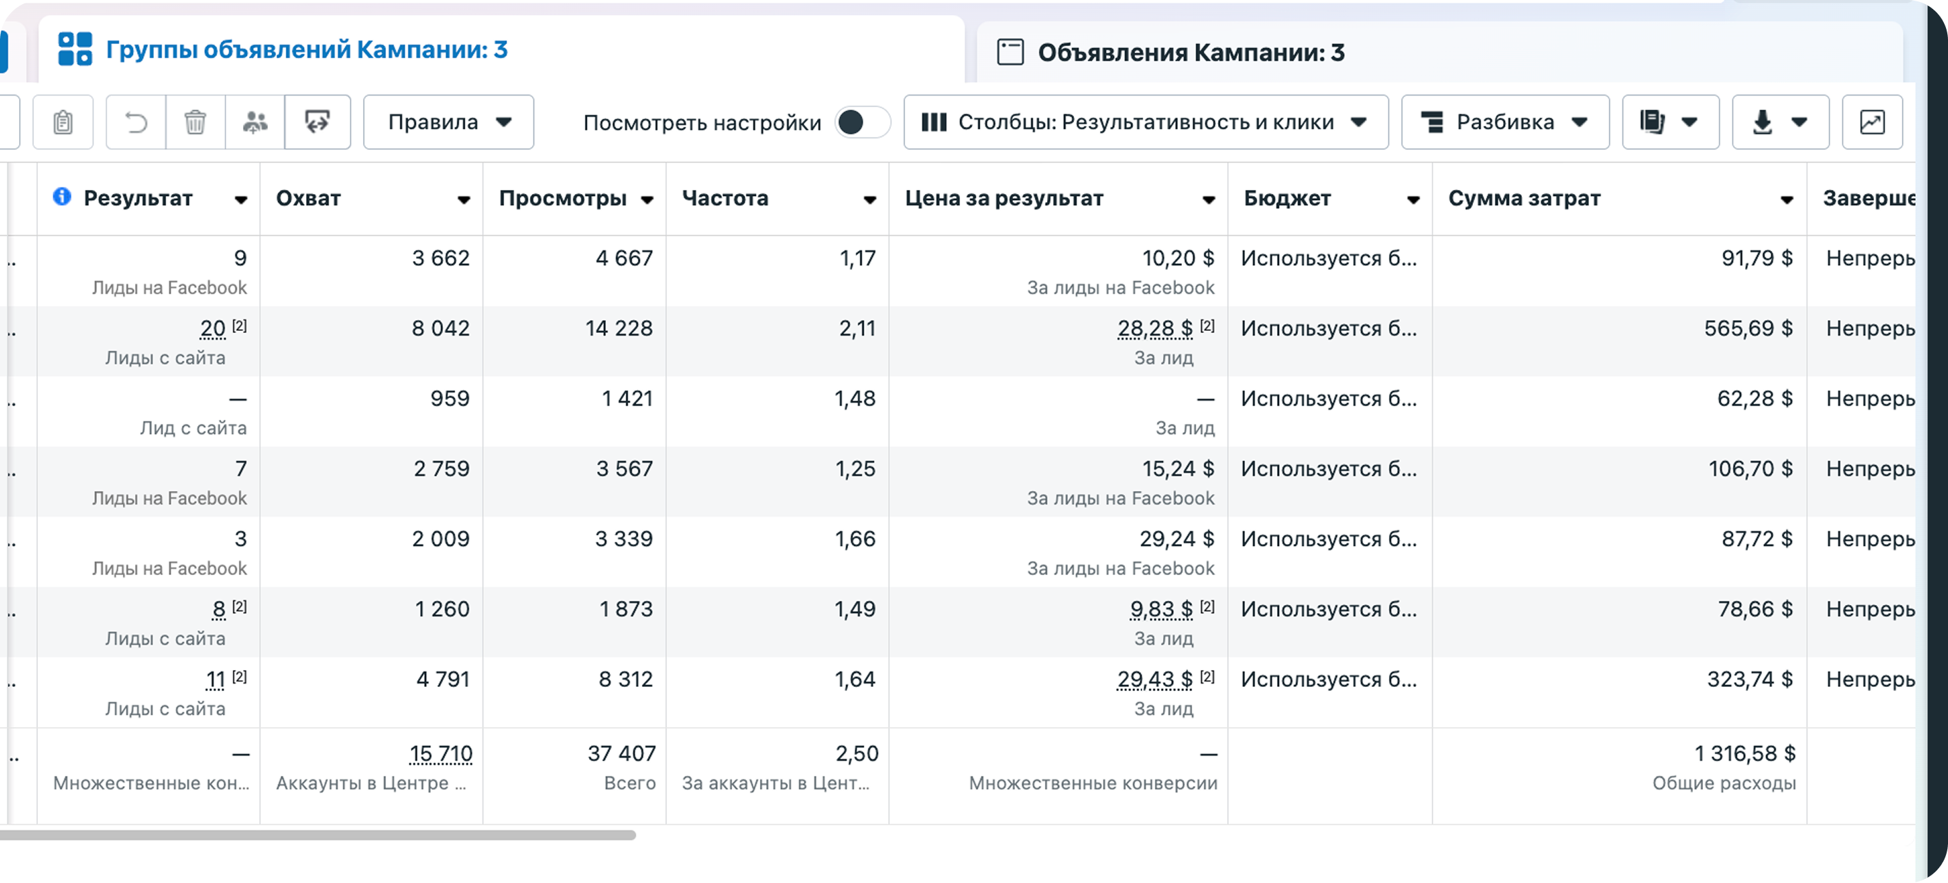Sort by Частота column header

778,198
